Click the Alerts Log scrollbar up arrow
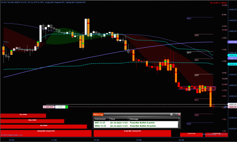The height and width of the screenshot is (142, 237). click(x=179, y=118)
